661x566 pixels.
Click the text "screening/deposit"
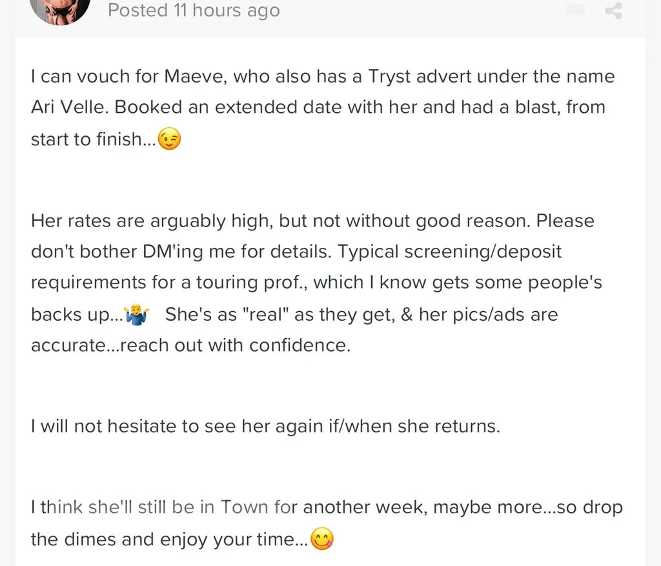[464, 251]
